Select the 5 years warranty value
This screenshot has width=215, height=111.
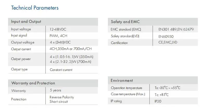56,90
